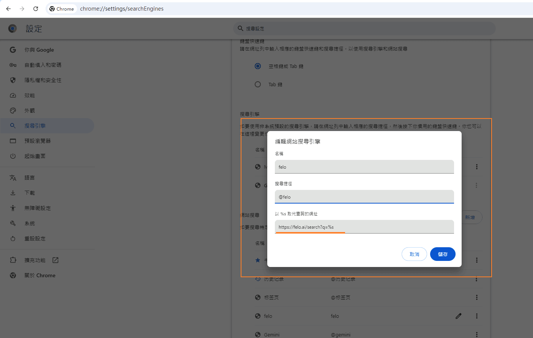Click the 搜尋設定 search field
This screenshot has height=338, width=533.
(x=364, y=28)
